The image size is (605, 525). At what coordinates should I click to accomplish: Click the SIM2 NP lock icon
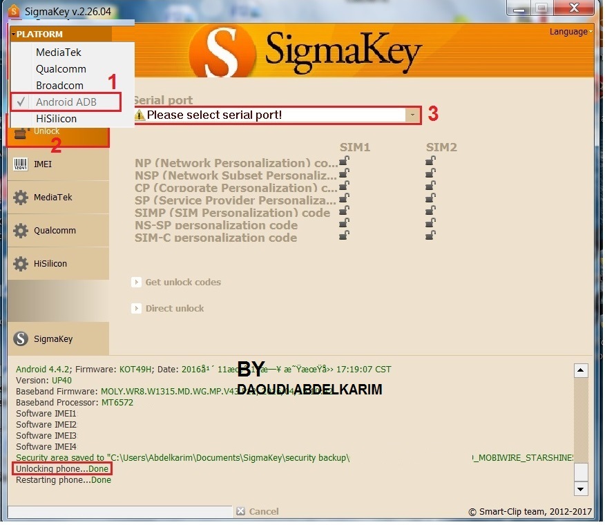point(430,160)
